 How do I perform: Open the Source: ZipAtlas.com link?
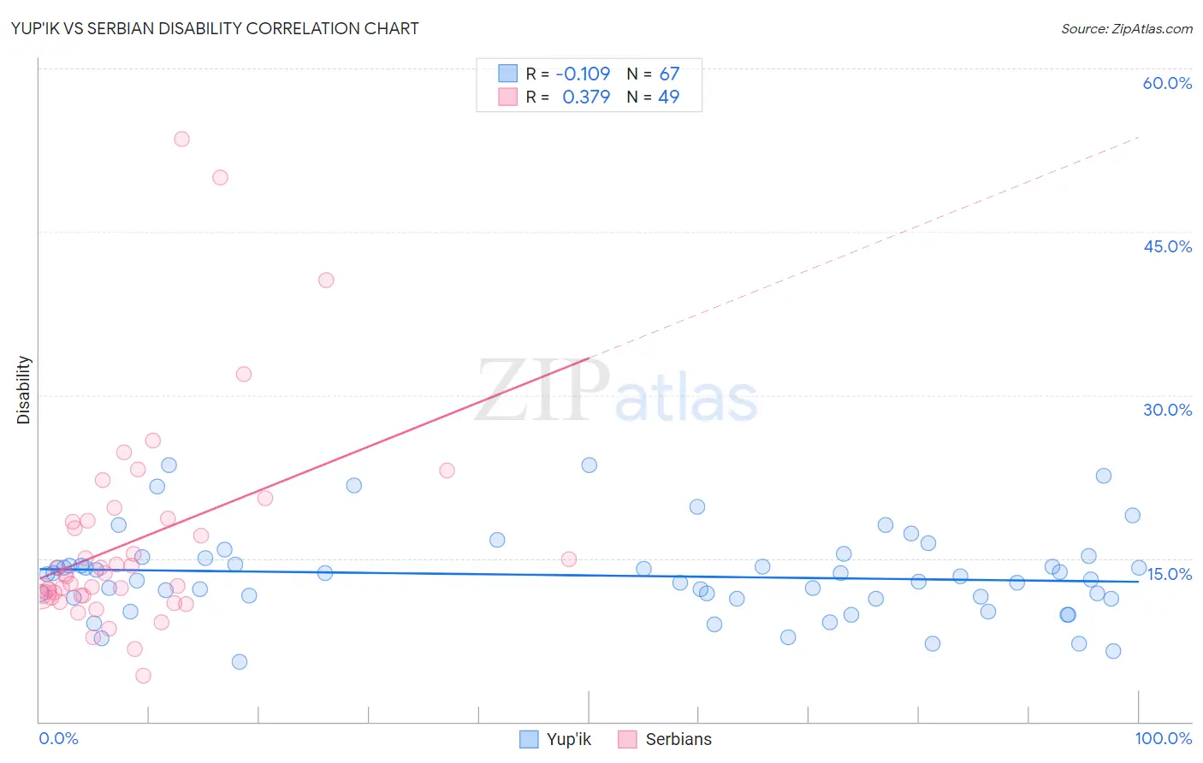[x=1127, y=28]
